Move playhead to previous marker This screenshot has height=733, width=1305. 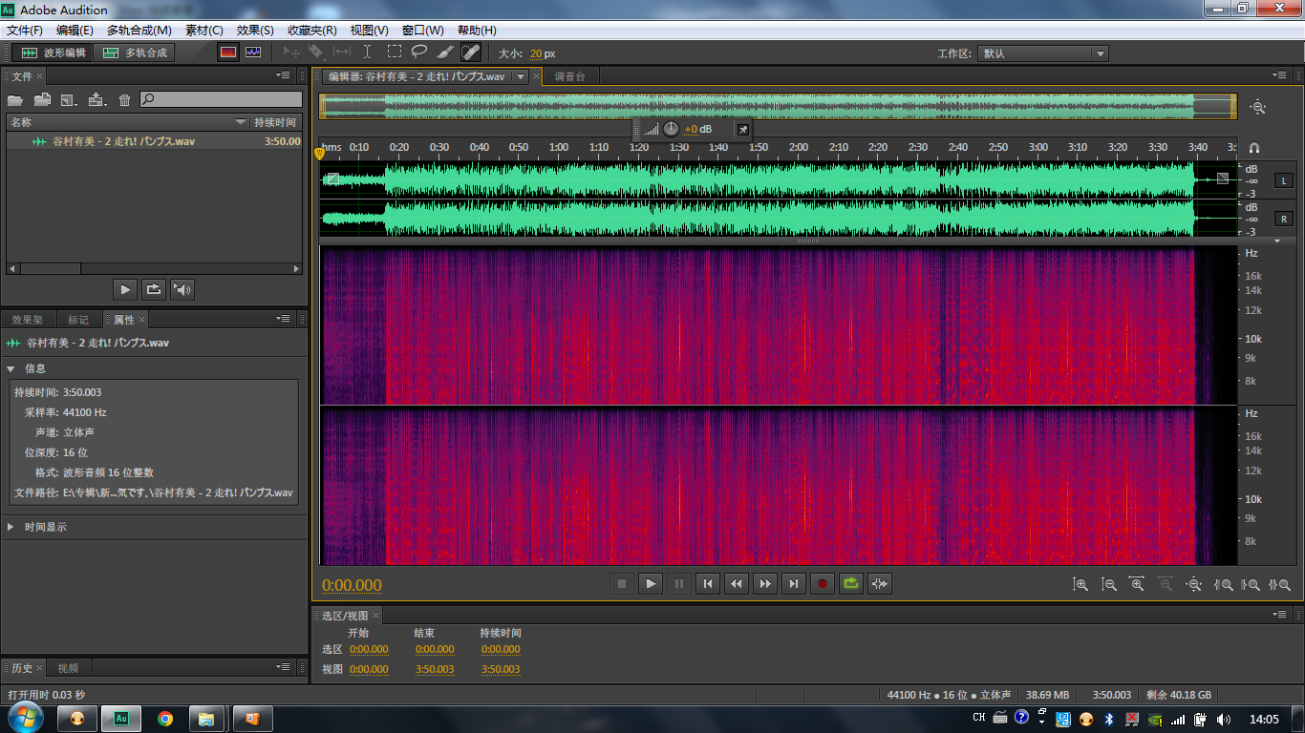click(x=707, y=583)
